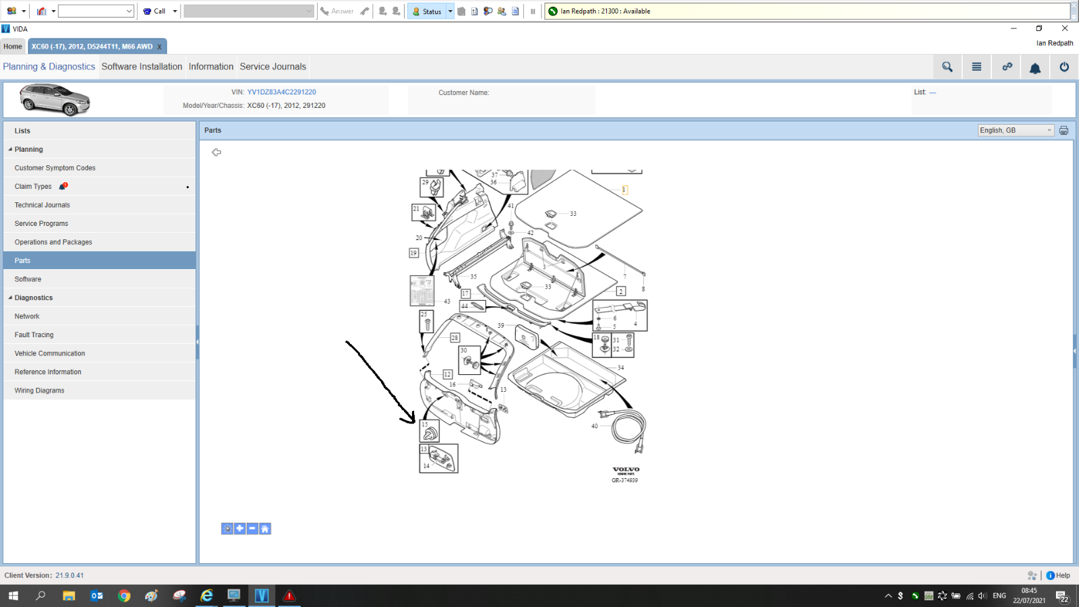
Task: Reset diagram view with home icon
Action: [x=265, y=529]
